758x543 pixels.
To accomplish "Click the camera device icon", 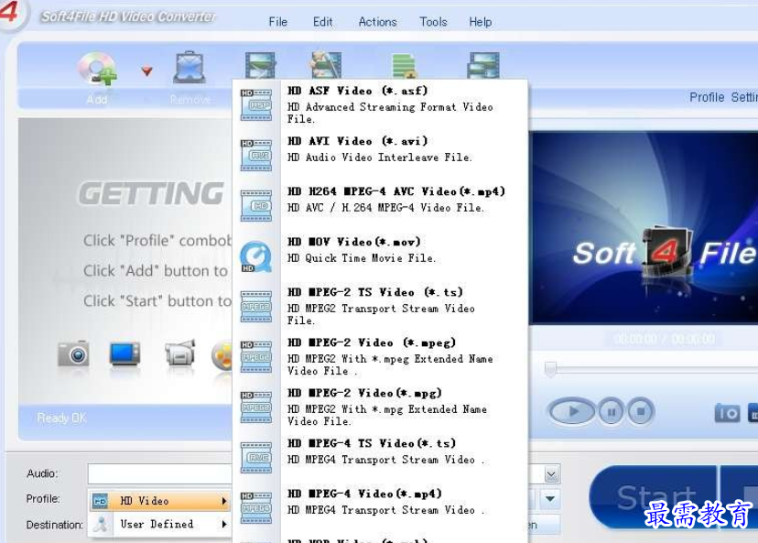I will click(x=73, y=354).
